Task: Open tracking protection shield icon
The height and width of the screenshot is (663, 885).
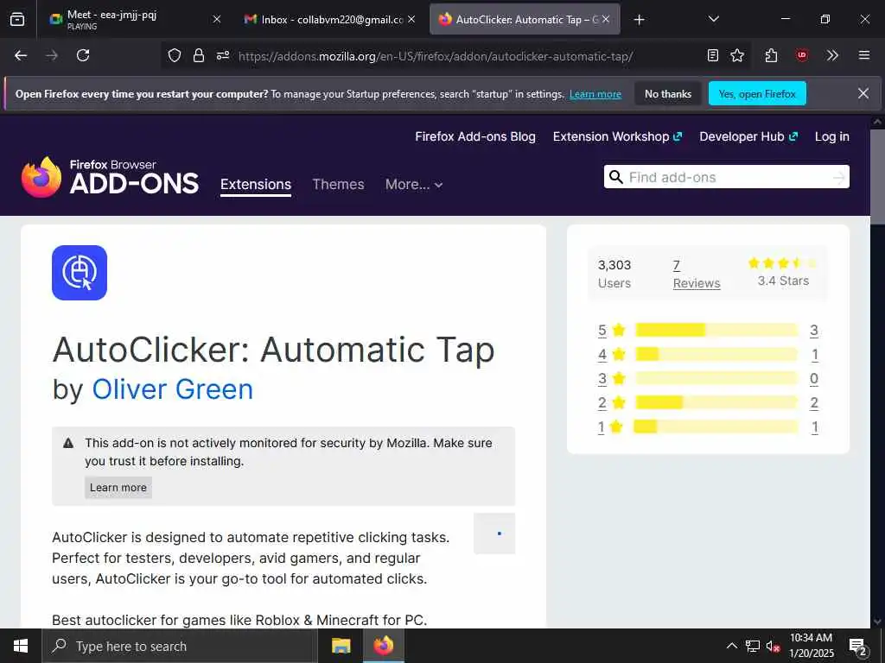Action: [x=175, y=55]
